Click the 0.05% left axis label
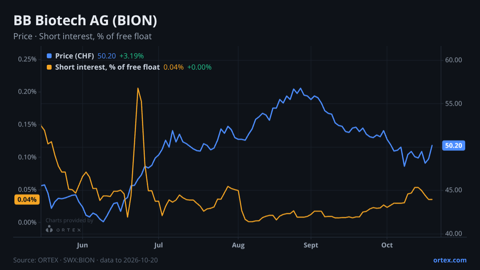This screenshot has height=270, width=480. (27, 190)
